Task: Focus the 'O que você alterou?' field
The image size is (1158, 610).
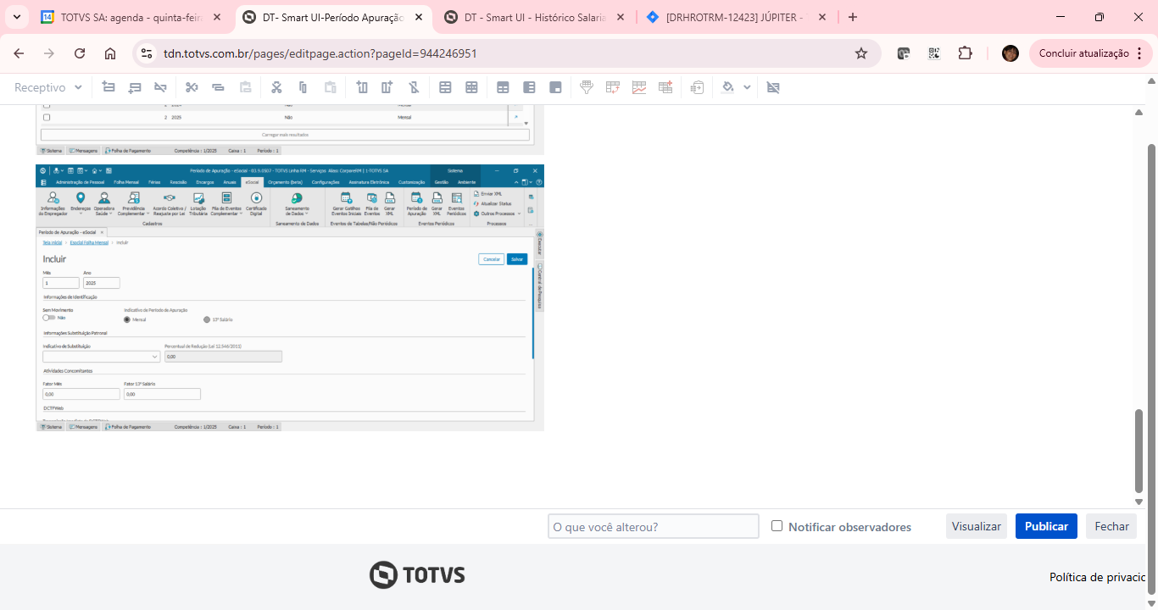Action: [x=654, y=526]
